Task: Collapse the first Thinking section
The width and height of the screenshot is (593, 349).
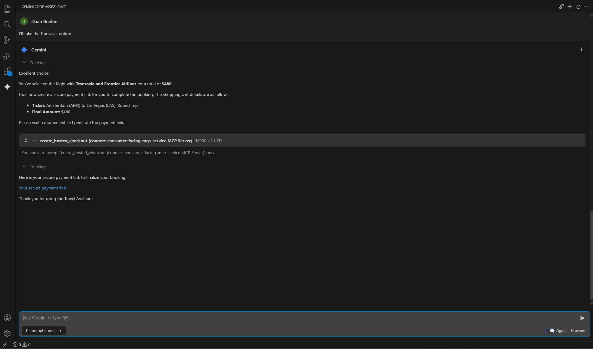Action: (x=24, y=62)
